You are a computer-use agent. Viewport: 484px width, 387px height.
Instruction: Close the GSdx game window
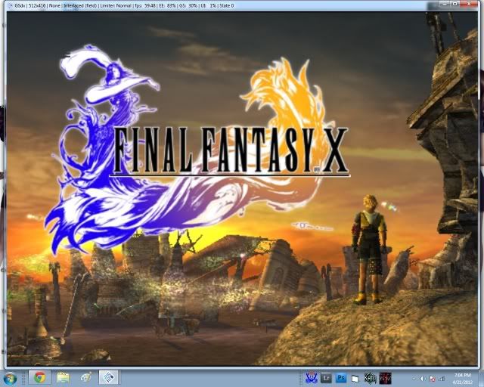coord(469,5)
